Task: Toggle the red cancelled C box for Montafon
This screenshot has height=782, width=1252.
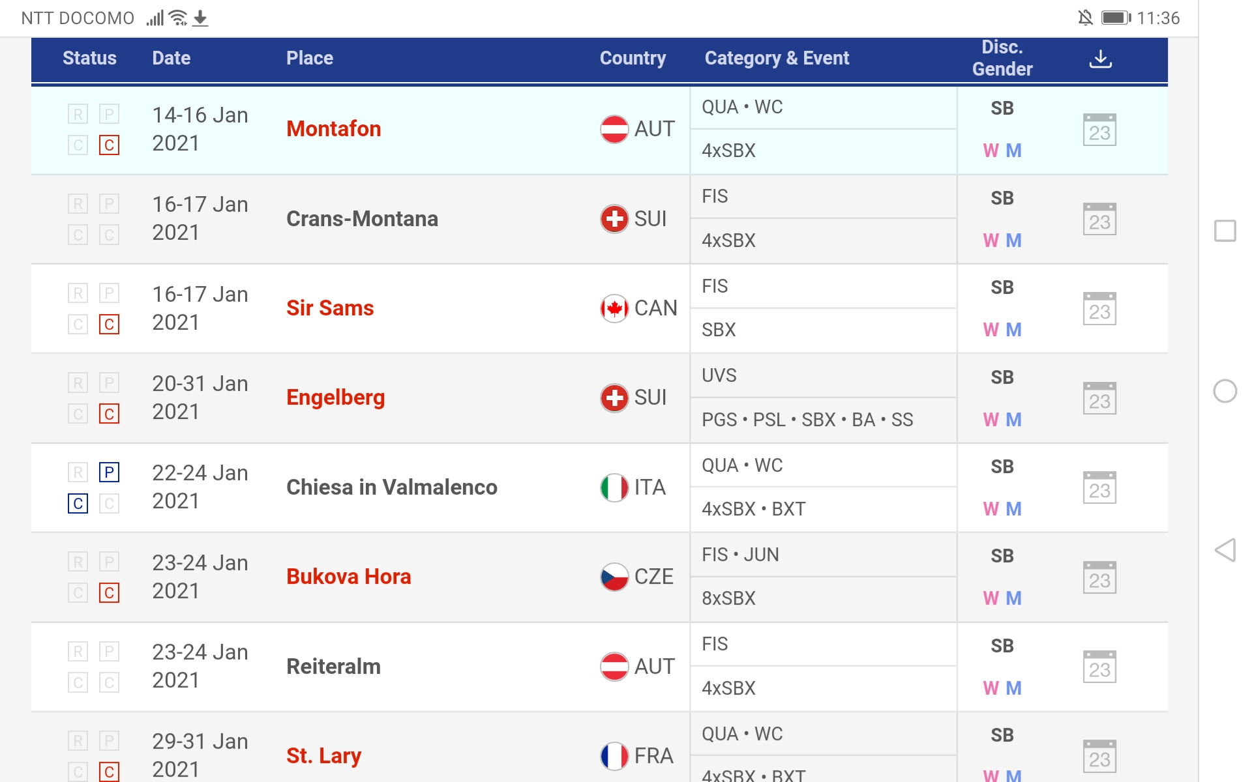Action: click(109, 145)
